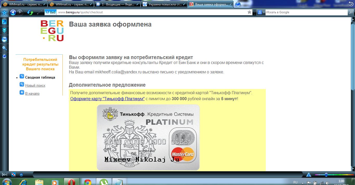The height and width of the screenshot is (185, 355).
Task: Open the Сводная таблица link
Action: 40,77
